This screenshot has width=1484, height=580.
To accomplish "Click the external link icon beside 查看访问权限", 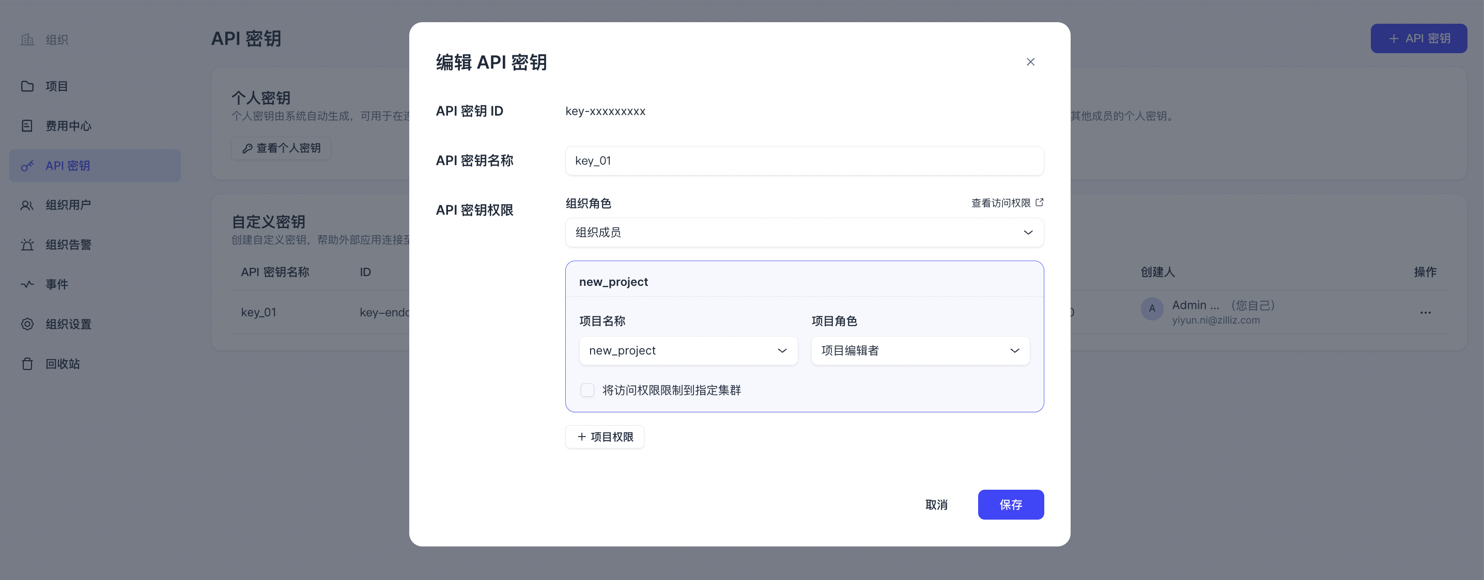I will pyautogui.click(x=1039, y=203).
